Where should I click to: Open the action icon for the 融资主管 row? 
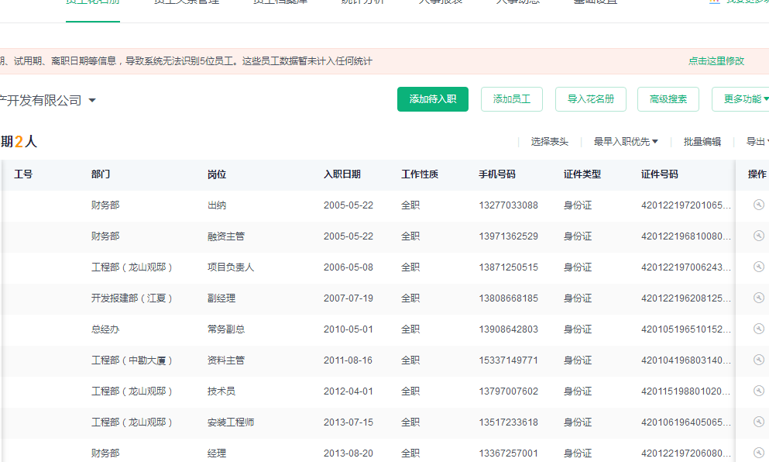tap(759, 236)
